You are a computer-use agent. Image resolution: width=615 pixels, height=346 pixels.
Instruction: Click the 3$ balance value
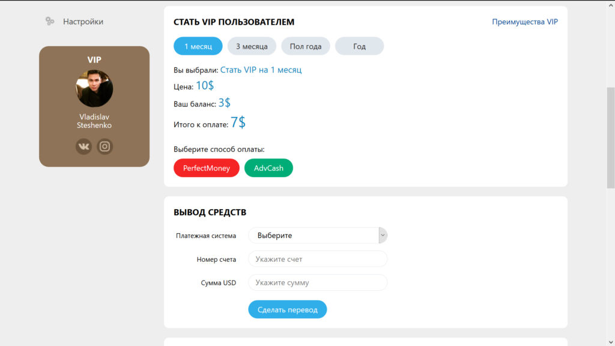click(x=225, y=103)
